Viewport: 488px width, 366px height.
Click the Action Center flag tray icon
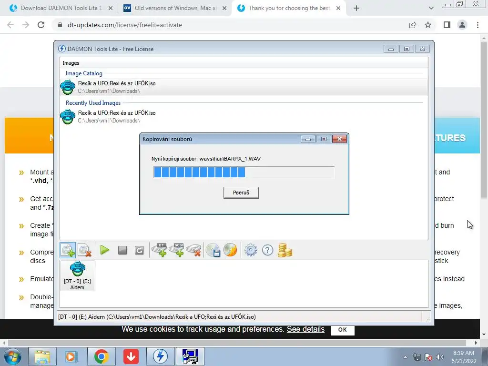point(428,357)
